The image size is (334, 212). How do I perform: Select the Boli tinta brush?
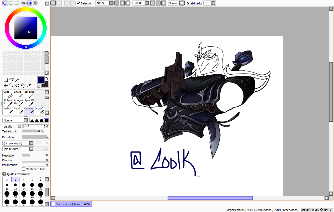click(x=29, y=94)
